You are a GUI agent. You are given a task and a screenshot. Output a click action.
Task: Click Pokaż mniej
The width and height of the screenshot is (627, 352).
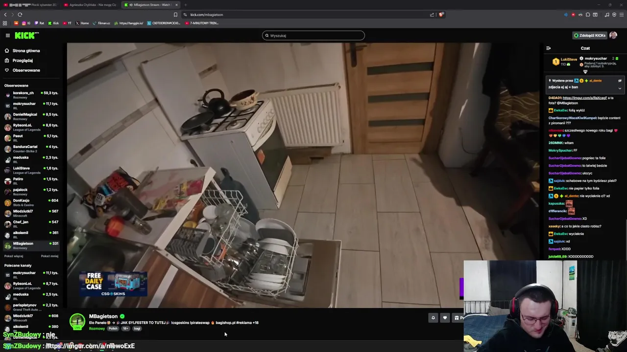pyautogui.click(x=49, y=256)
